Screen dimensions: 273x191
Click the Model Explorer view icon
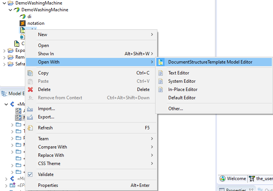coord(4,94)
